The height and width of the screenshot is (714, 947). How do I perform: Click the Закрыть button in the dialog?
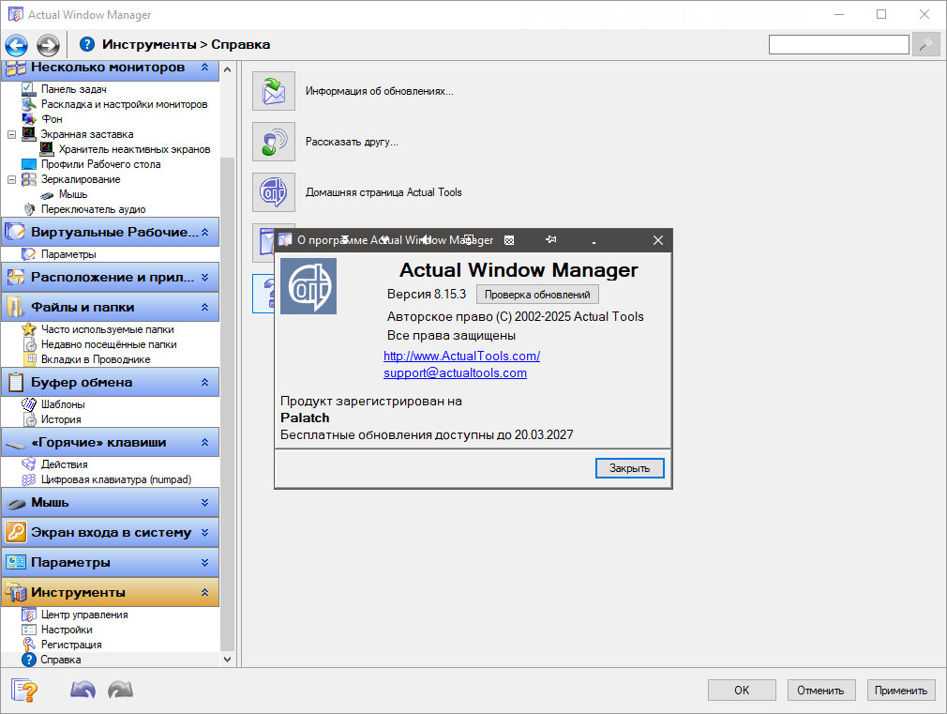pos(629,467)
